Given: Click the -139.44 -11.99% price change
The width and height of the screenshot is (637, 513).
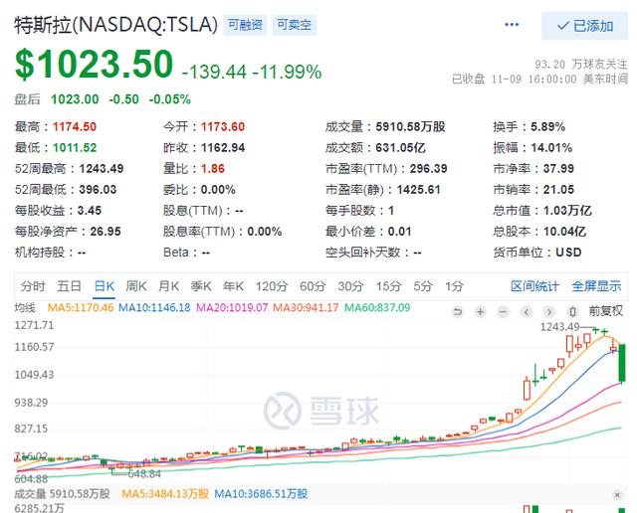Looking at the screenshot, I should tap(252, 72).
